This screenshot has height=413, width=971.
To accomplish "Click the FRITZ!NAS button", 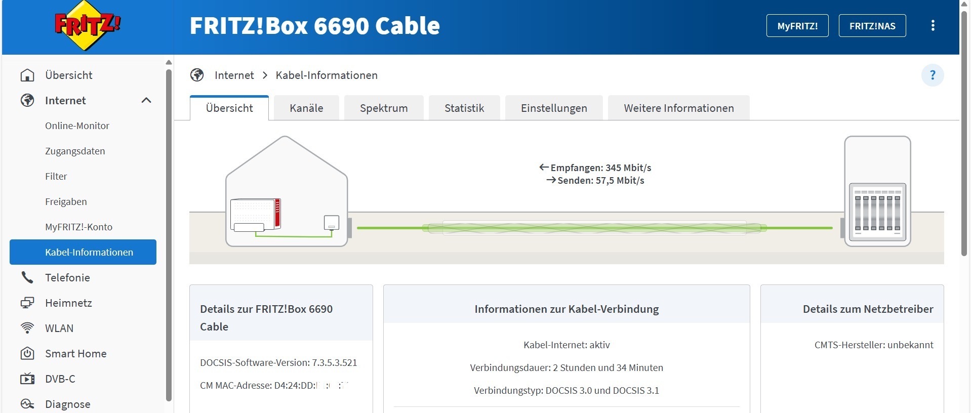I will pyautogui.click(x=872, y=26).
